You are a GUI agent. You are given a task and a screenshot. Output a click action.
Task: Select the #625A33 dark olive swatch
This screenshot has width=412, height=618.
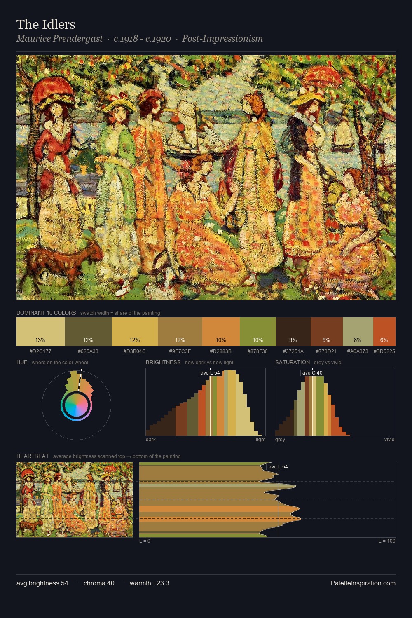point(88,332)
